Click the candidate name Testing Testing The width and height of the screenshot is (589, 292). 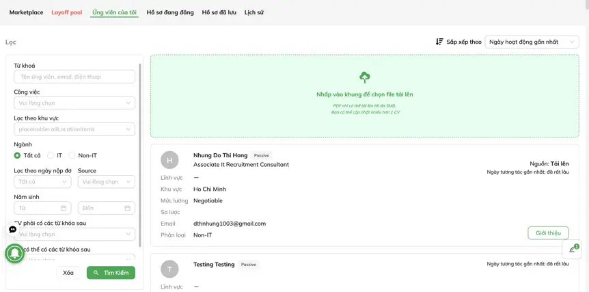pos(214,264)
